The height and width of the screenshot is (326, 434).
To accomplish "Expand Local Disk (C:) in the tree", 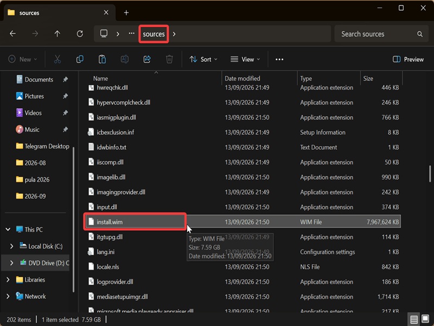I will 11,246.
